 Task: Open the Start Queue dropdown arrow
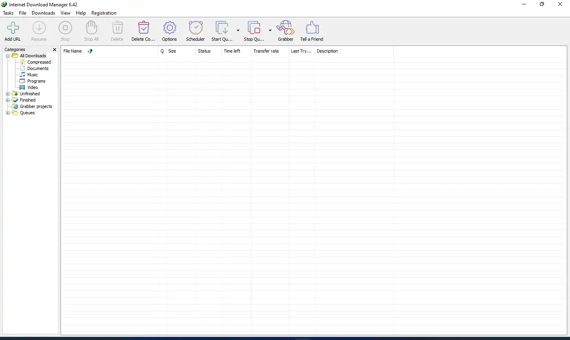(x=238, y=30)
